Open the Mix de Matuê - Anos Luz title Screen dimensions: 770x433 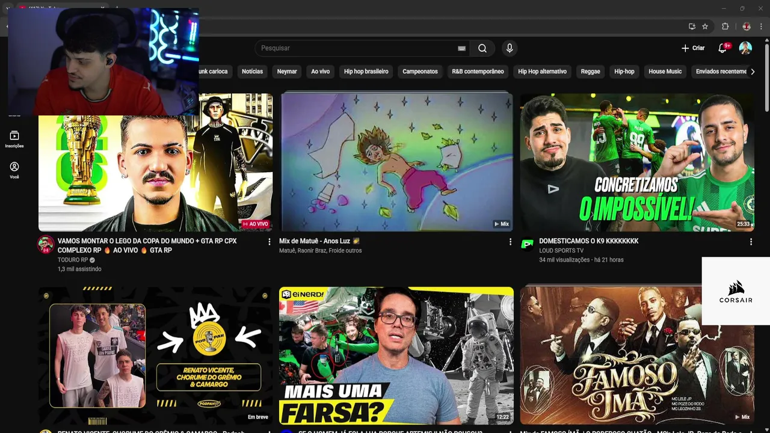point(319,241)
